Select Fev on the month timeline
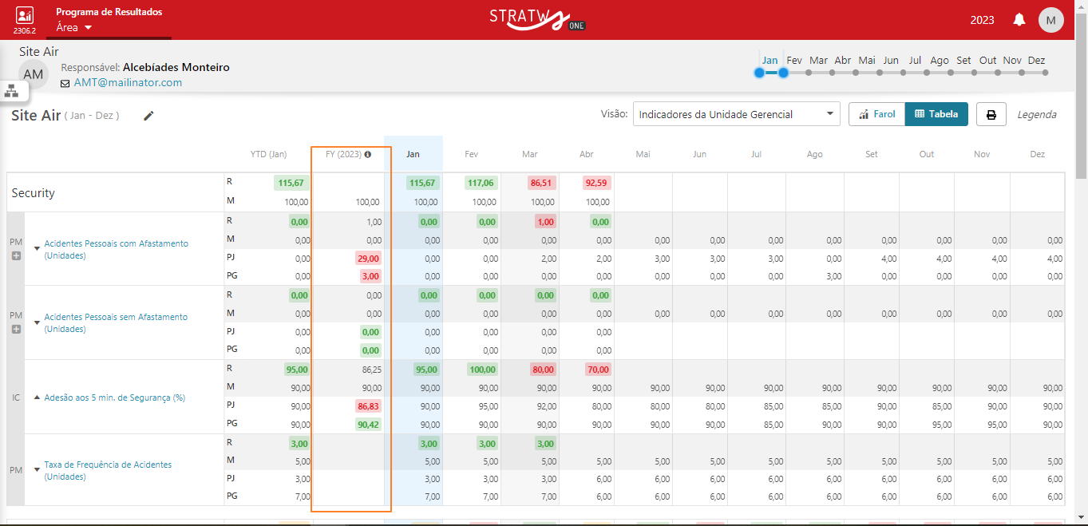The width and height of the screenshot is (1088, 526). coord(794,60)
